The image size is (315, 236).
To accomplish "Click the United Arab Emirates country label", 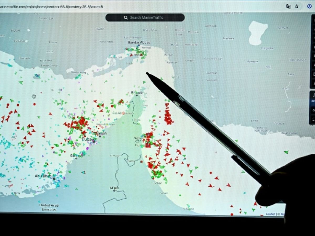I will [x=49, y=207].
